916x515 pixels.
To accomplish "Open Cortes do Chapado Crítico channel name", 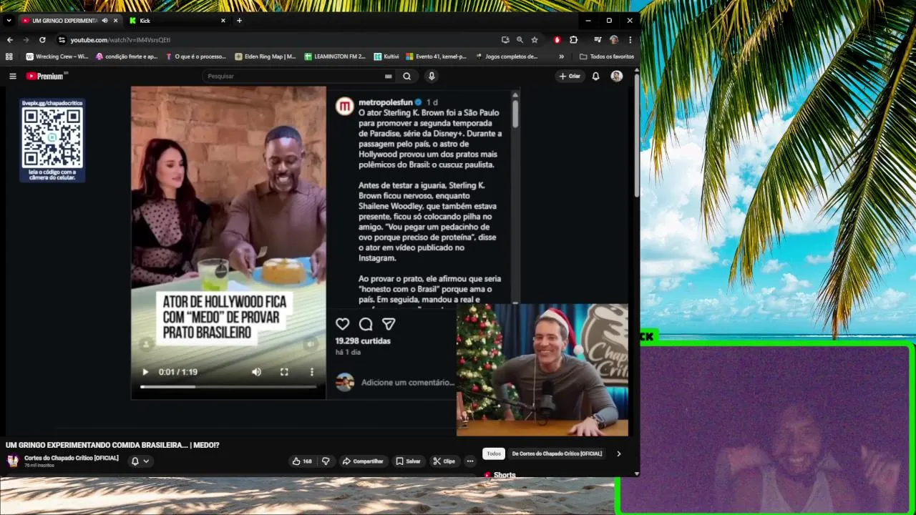I will click(x=72, y=458).
